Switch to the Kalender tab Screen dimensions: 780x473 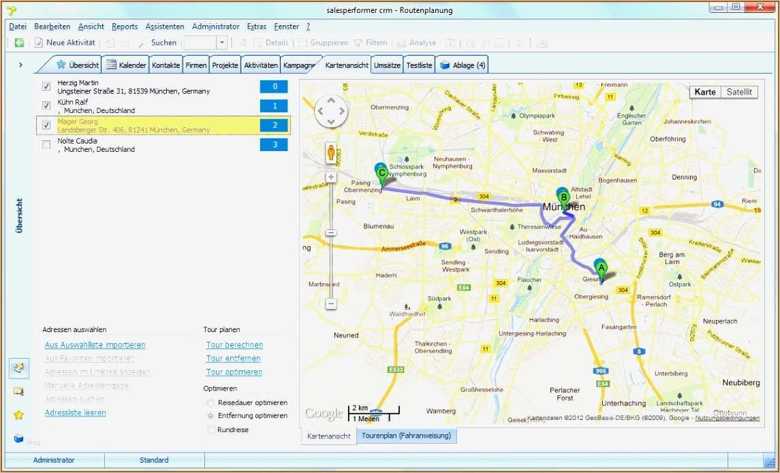127,65
